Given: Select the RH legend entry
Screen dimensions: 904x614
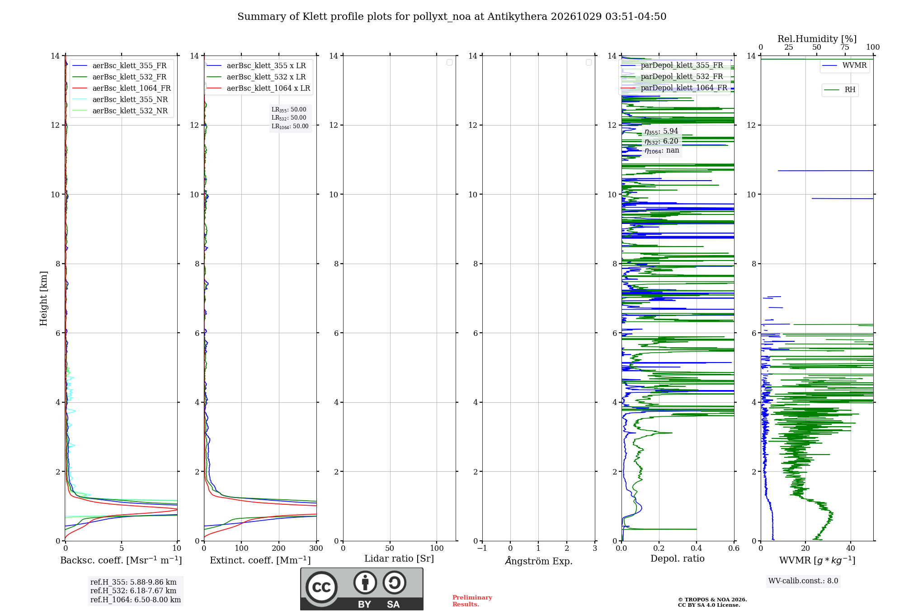Looking at the screenshot, I should click(840, 90).
